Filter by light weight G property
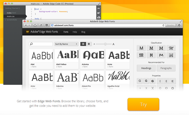This screenshot has width=189, height=115. point(140,81)
